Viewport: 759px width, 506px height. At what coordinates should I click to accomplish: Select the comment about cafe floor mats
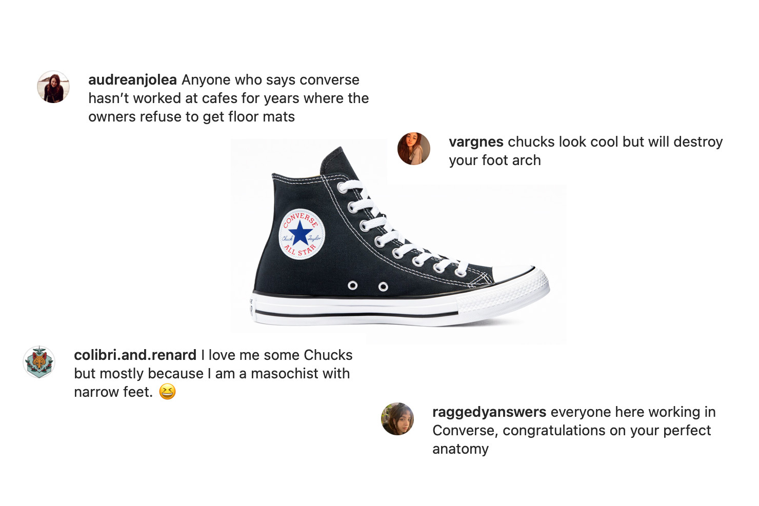(229, 98)
